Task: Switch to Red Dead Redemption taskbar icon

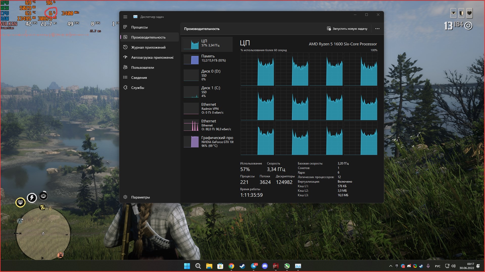Action: tap(276, 266)
